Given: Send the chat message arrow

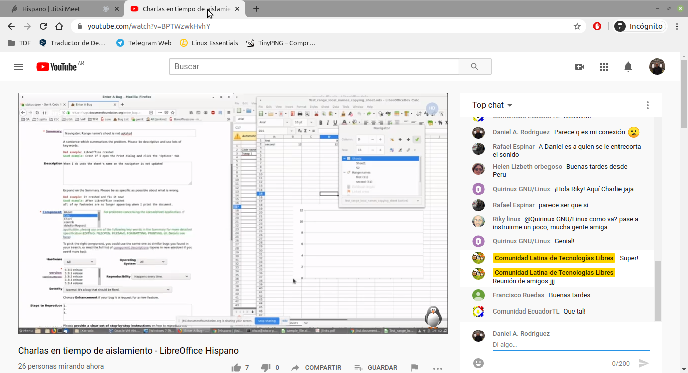Looking at the screenshot, I should (x=643, y=363).
